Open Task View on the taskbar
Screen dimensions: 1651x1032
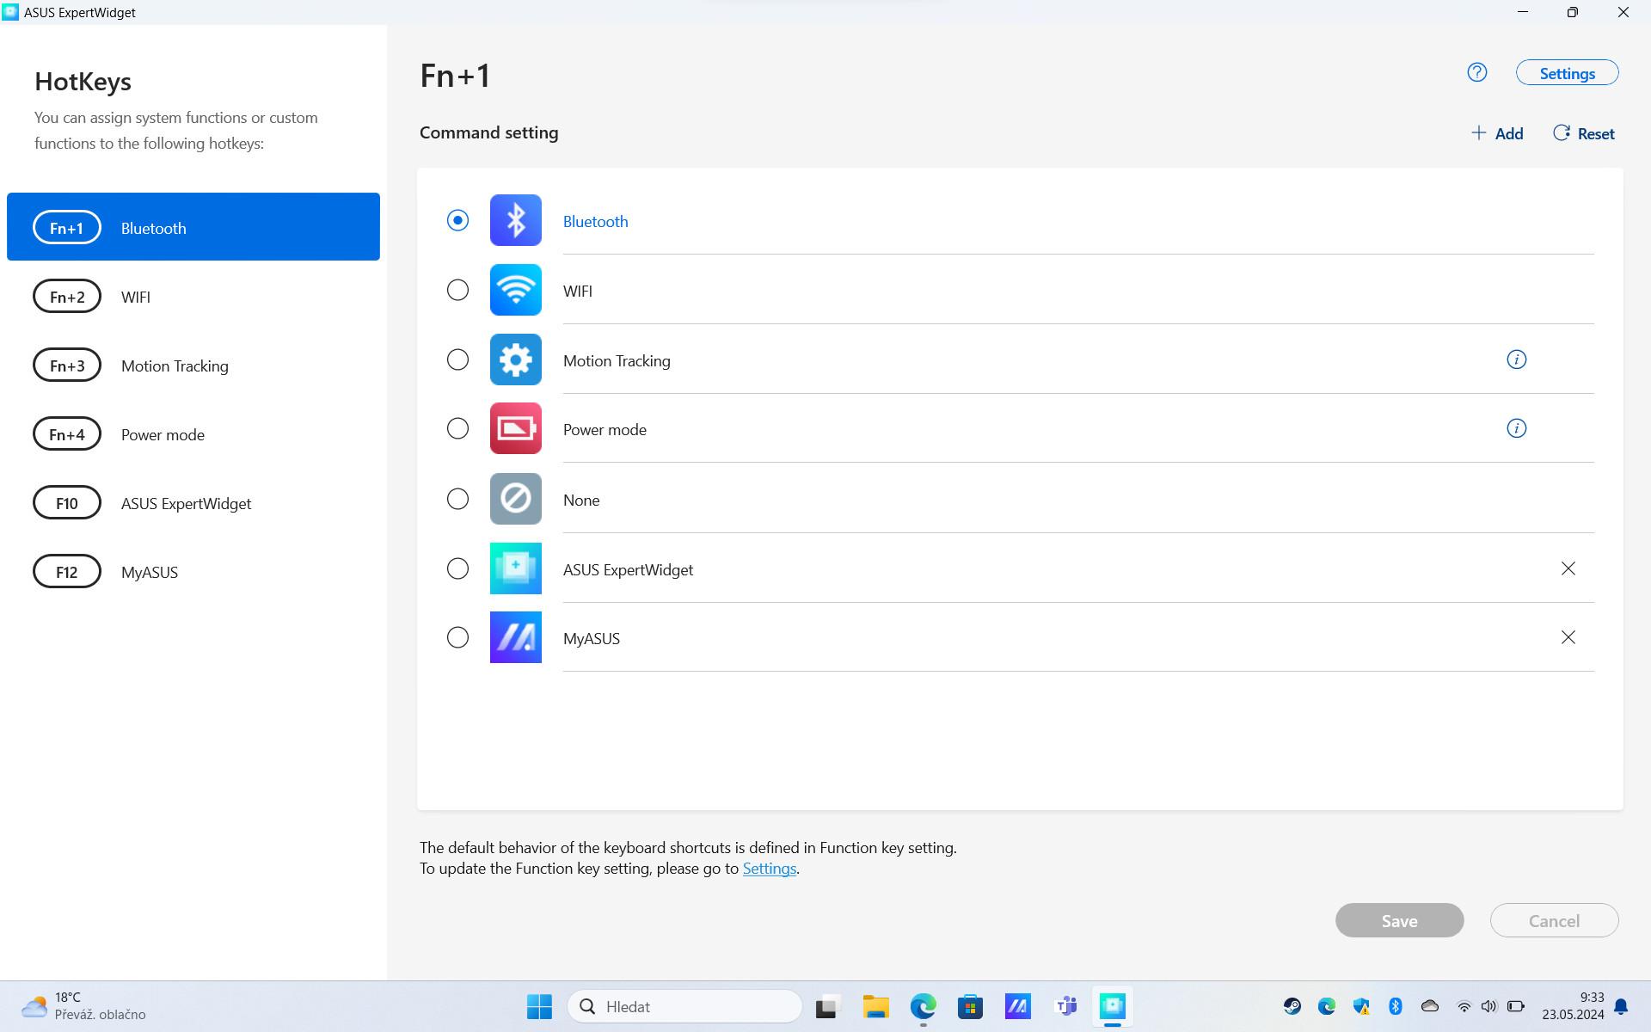coord(827,1006)
